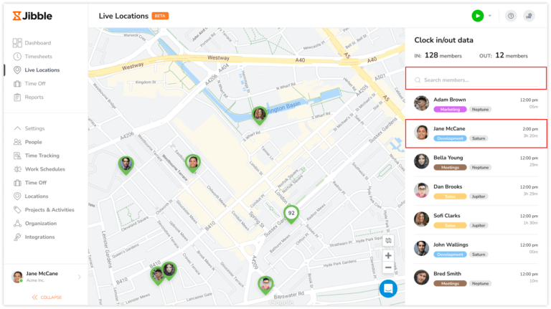Click the Timesheets clock icon
The image size is (551, 309).
pos(17,56)
